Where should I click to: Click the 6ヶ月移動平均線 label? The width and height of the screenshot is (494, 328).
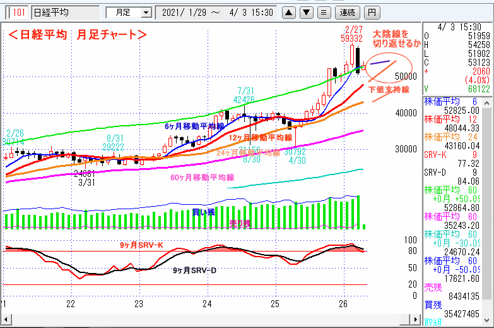pos(194,126)
